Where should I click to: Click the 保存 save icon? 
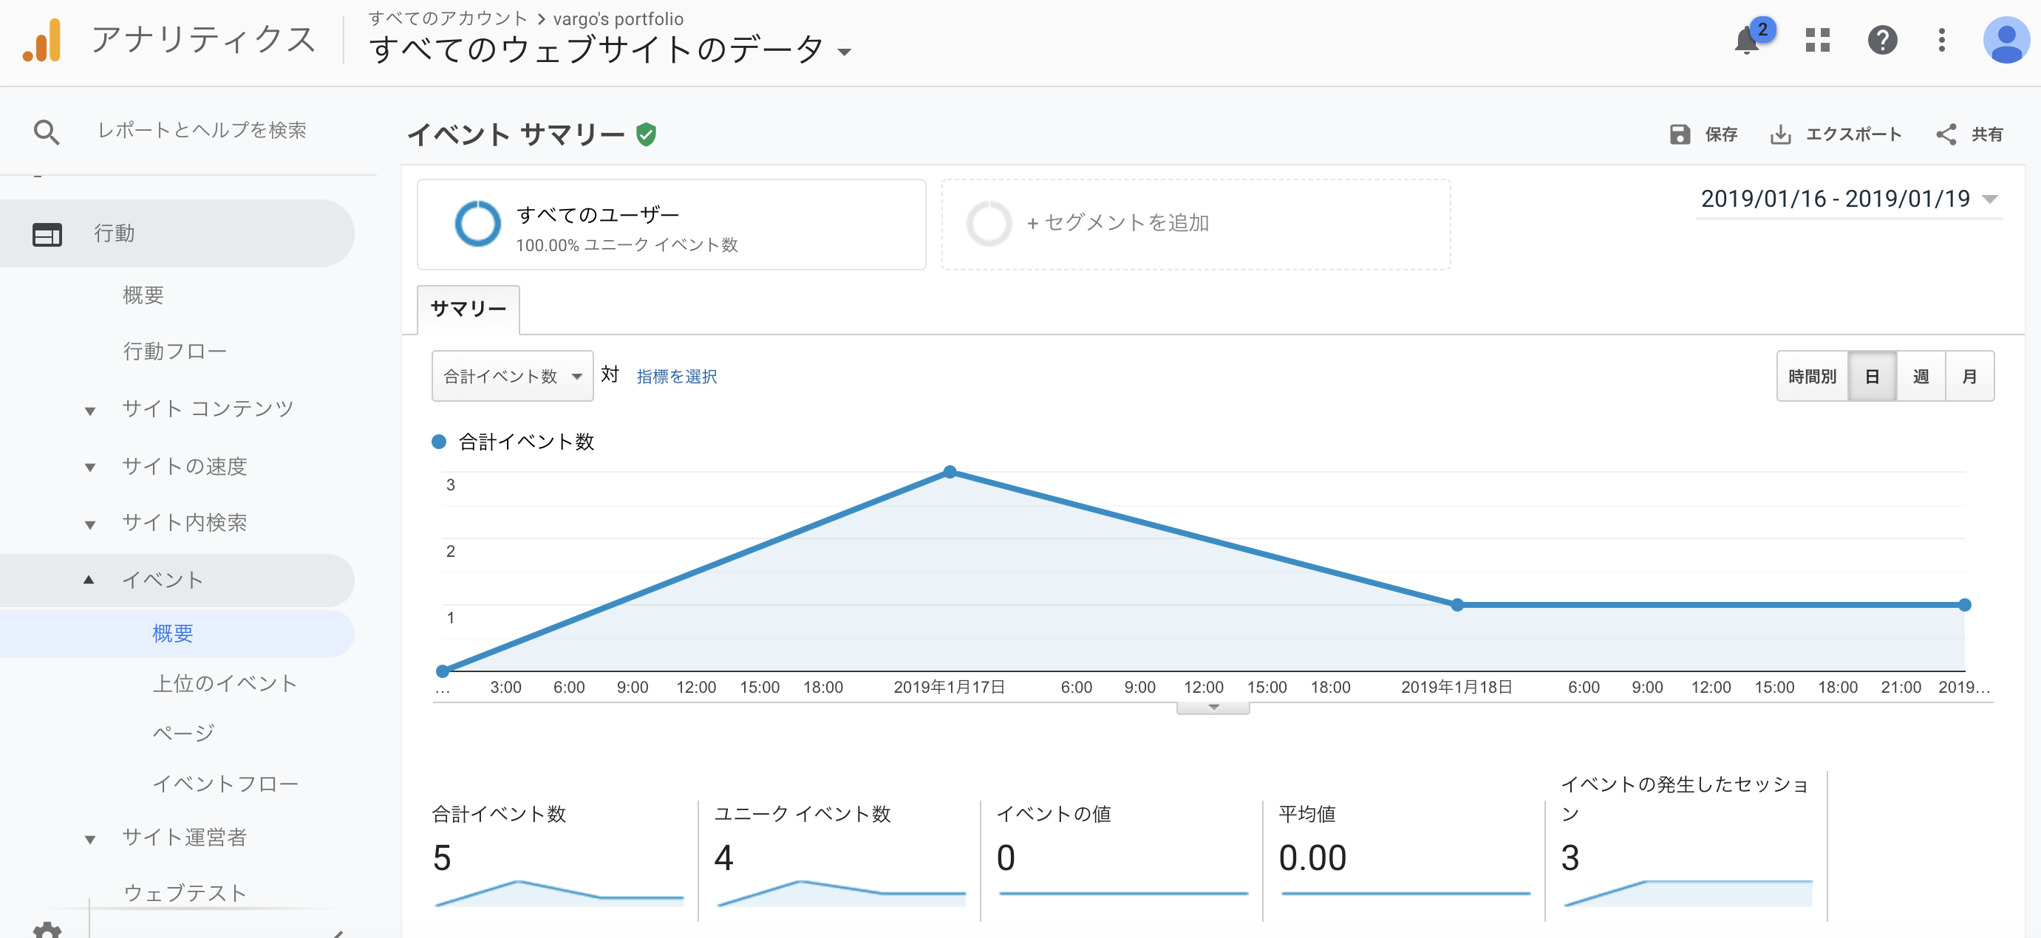tap(1680, 134)
